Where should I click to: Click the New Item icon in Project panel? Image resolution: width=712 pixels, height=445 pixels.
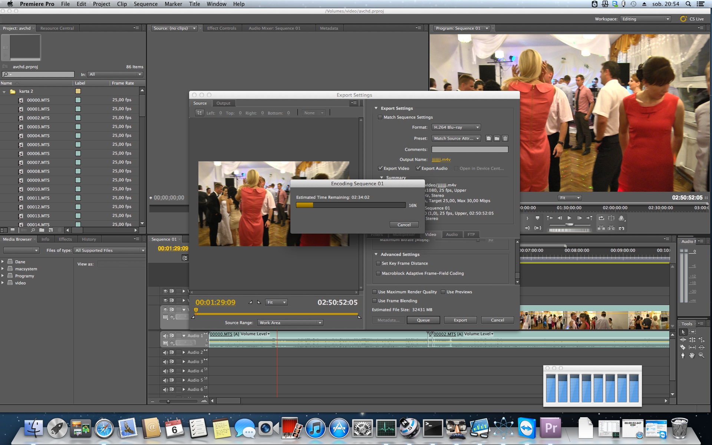click(51, 230)
